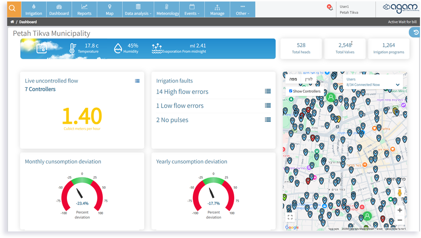
Task: Expand the Users connected dropdown on map
Action: click(397, 85)
